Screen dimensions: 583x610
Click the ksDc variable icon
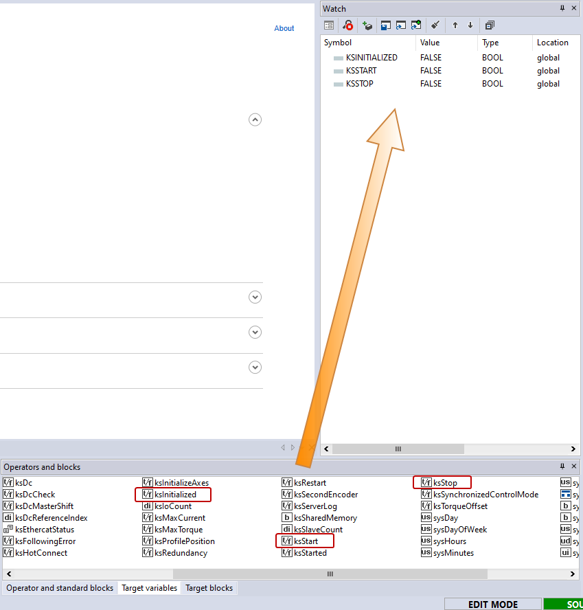pos(8,483)
